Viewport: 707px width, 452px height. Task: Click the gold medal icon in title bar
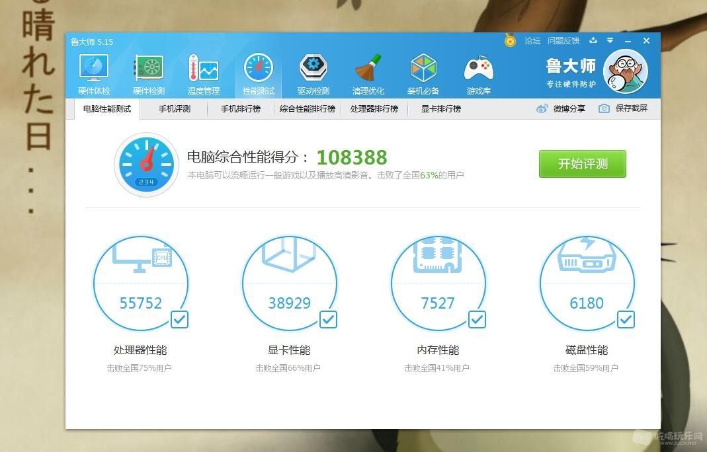[x=510, y=40]
